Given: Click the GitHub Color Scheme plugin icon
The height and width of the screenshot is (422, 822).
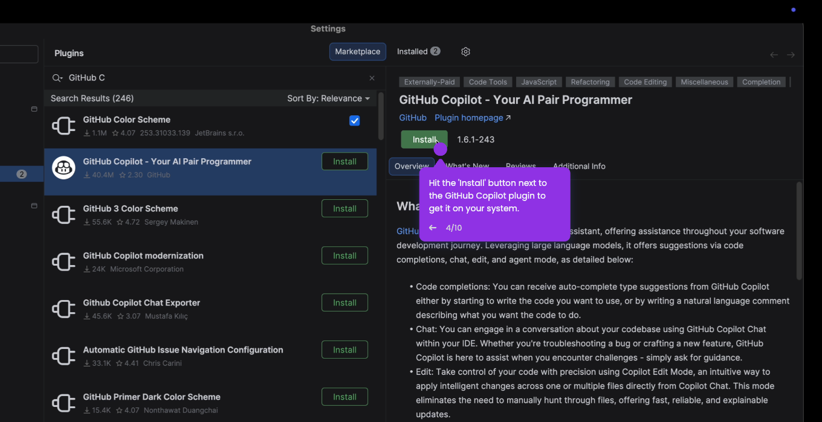Looking at the screenshot, I should click(63, 126).
